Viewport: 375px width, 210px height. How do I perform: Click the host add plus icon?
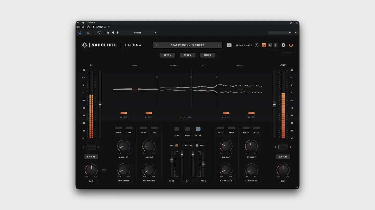(83, 23)
